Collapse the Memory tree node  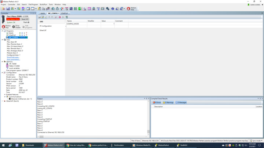point(2,62)
